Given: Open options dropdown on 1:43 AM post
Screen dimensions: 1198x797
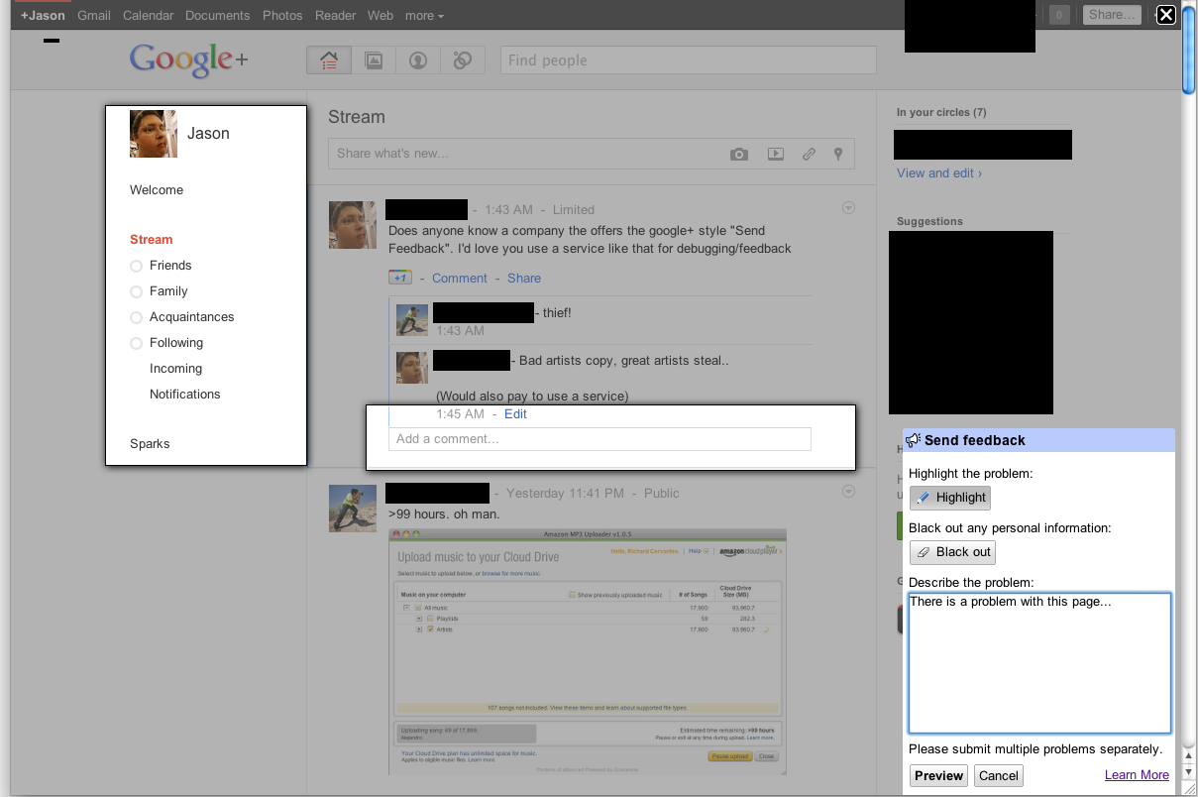Looking at the screenshot, I should (848, 208).
